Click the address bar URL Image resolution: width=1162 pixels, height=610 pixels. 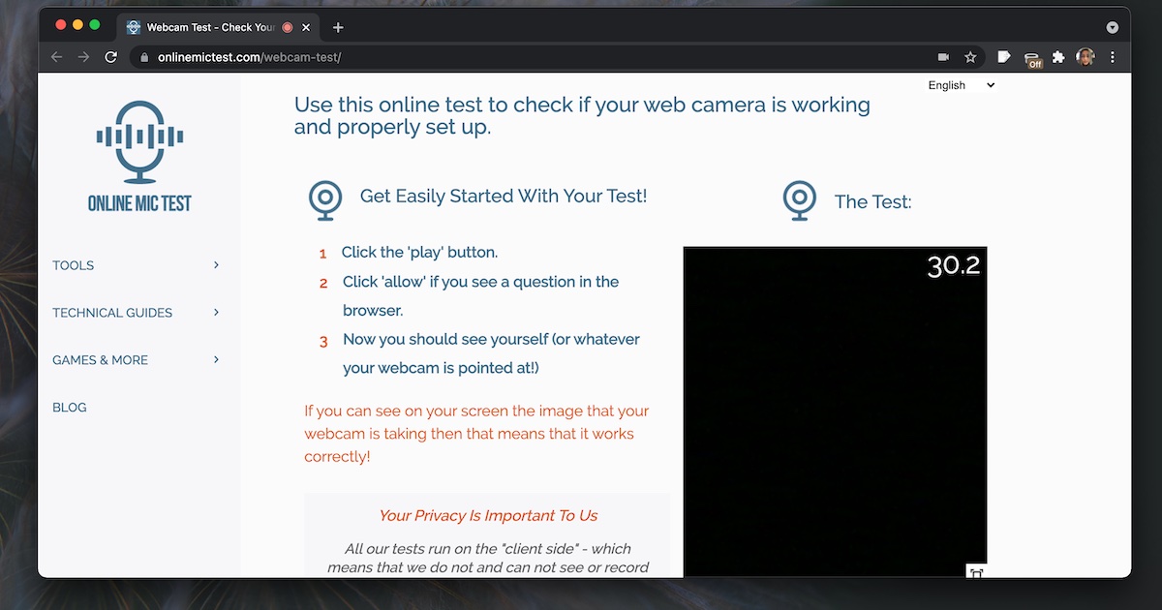(x=250, y=57)
